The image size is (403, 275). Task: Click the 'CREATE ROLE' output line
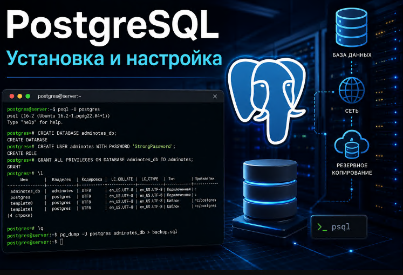(22, 153)
